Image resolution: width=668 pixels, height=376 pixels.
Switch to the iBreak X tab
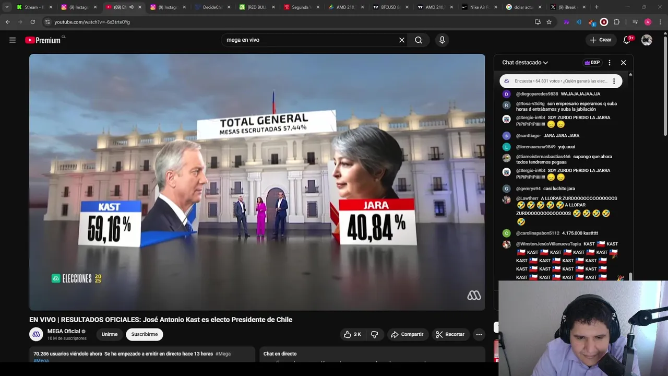[568, 7]
